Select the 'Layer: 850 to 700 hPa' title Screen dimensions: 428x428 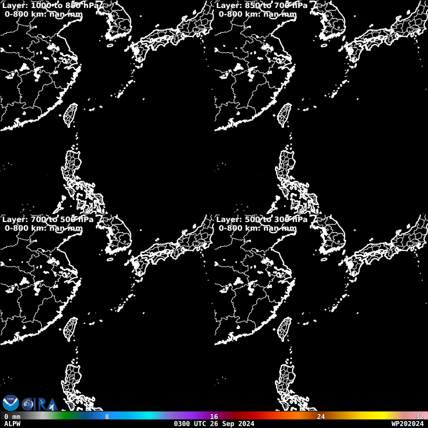(x=262, y=5)
